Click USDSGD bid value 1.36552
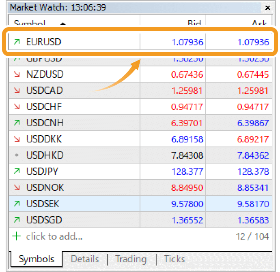 187,220
